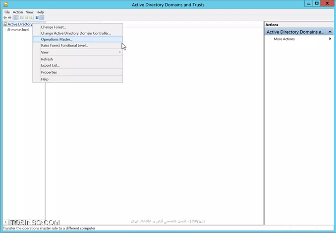Expand the More Actions submenu arrow

coord(330,39)
